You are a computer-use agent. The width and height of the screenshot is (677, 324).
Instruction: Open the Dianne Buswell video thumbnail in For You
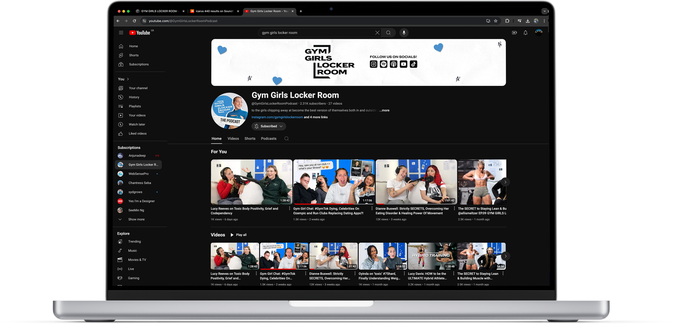pyautogui.click(x=416, y=182)
